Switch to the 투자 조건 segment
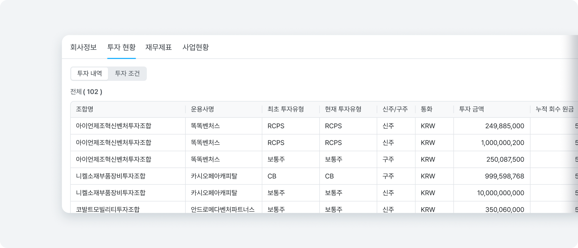Image resolution: width=578 pixels, height=248 pixels. click(x=127, y=74)
